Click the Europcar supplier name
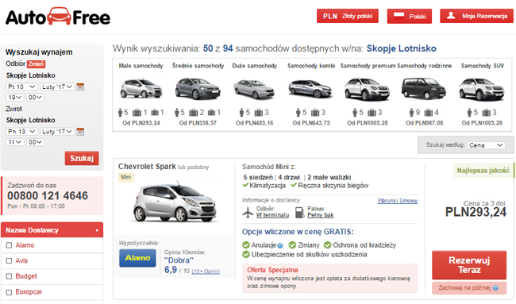516x304 pixels. (29, 292)
